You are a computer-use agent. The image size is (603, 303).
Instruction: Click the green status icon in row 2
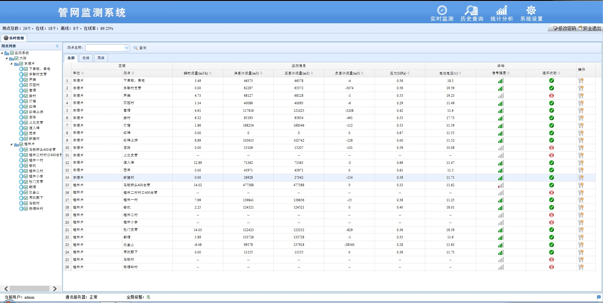click(x=551, y=88)
